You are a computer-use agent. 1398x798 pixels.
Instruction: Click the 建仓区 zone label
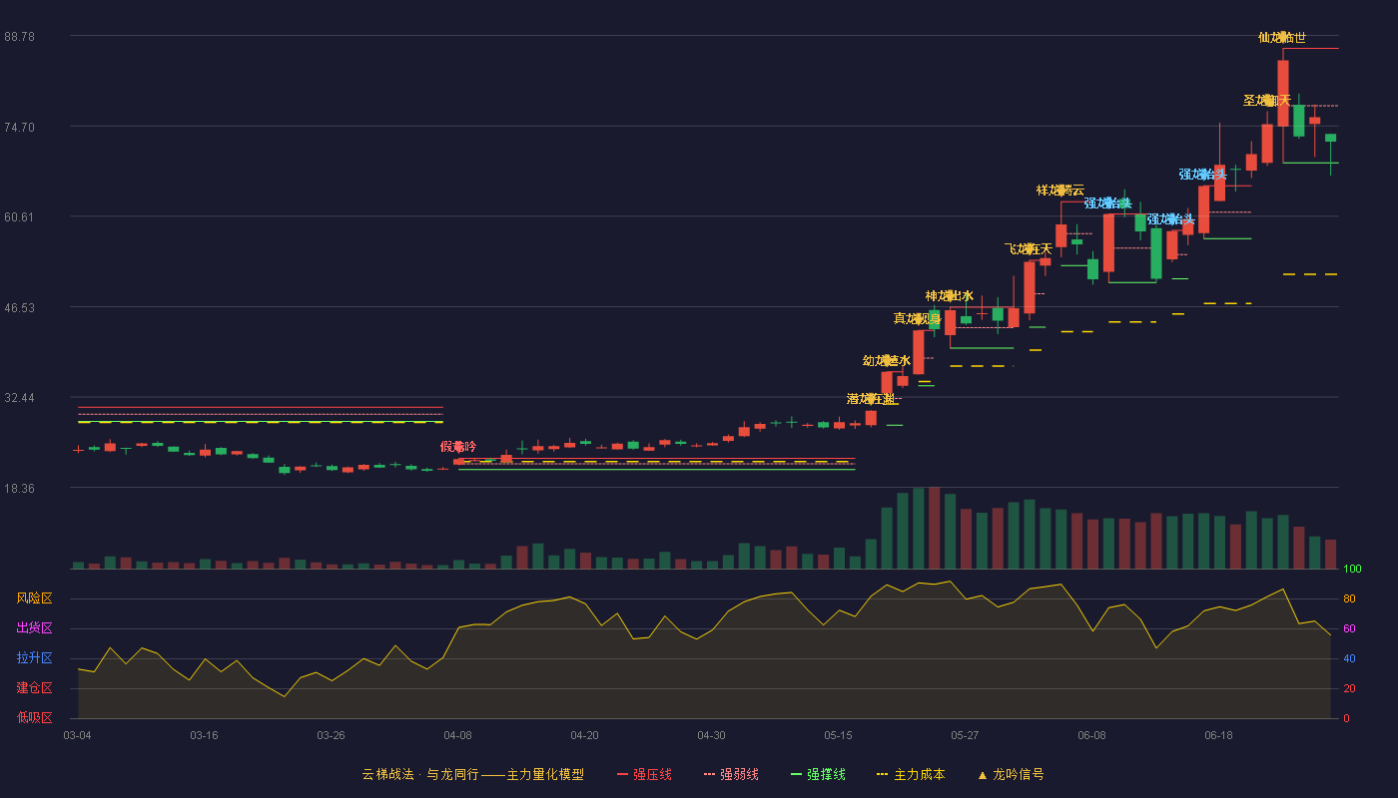coord(35,688)
